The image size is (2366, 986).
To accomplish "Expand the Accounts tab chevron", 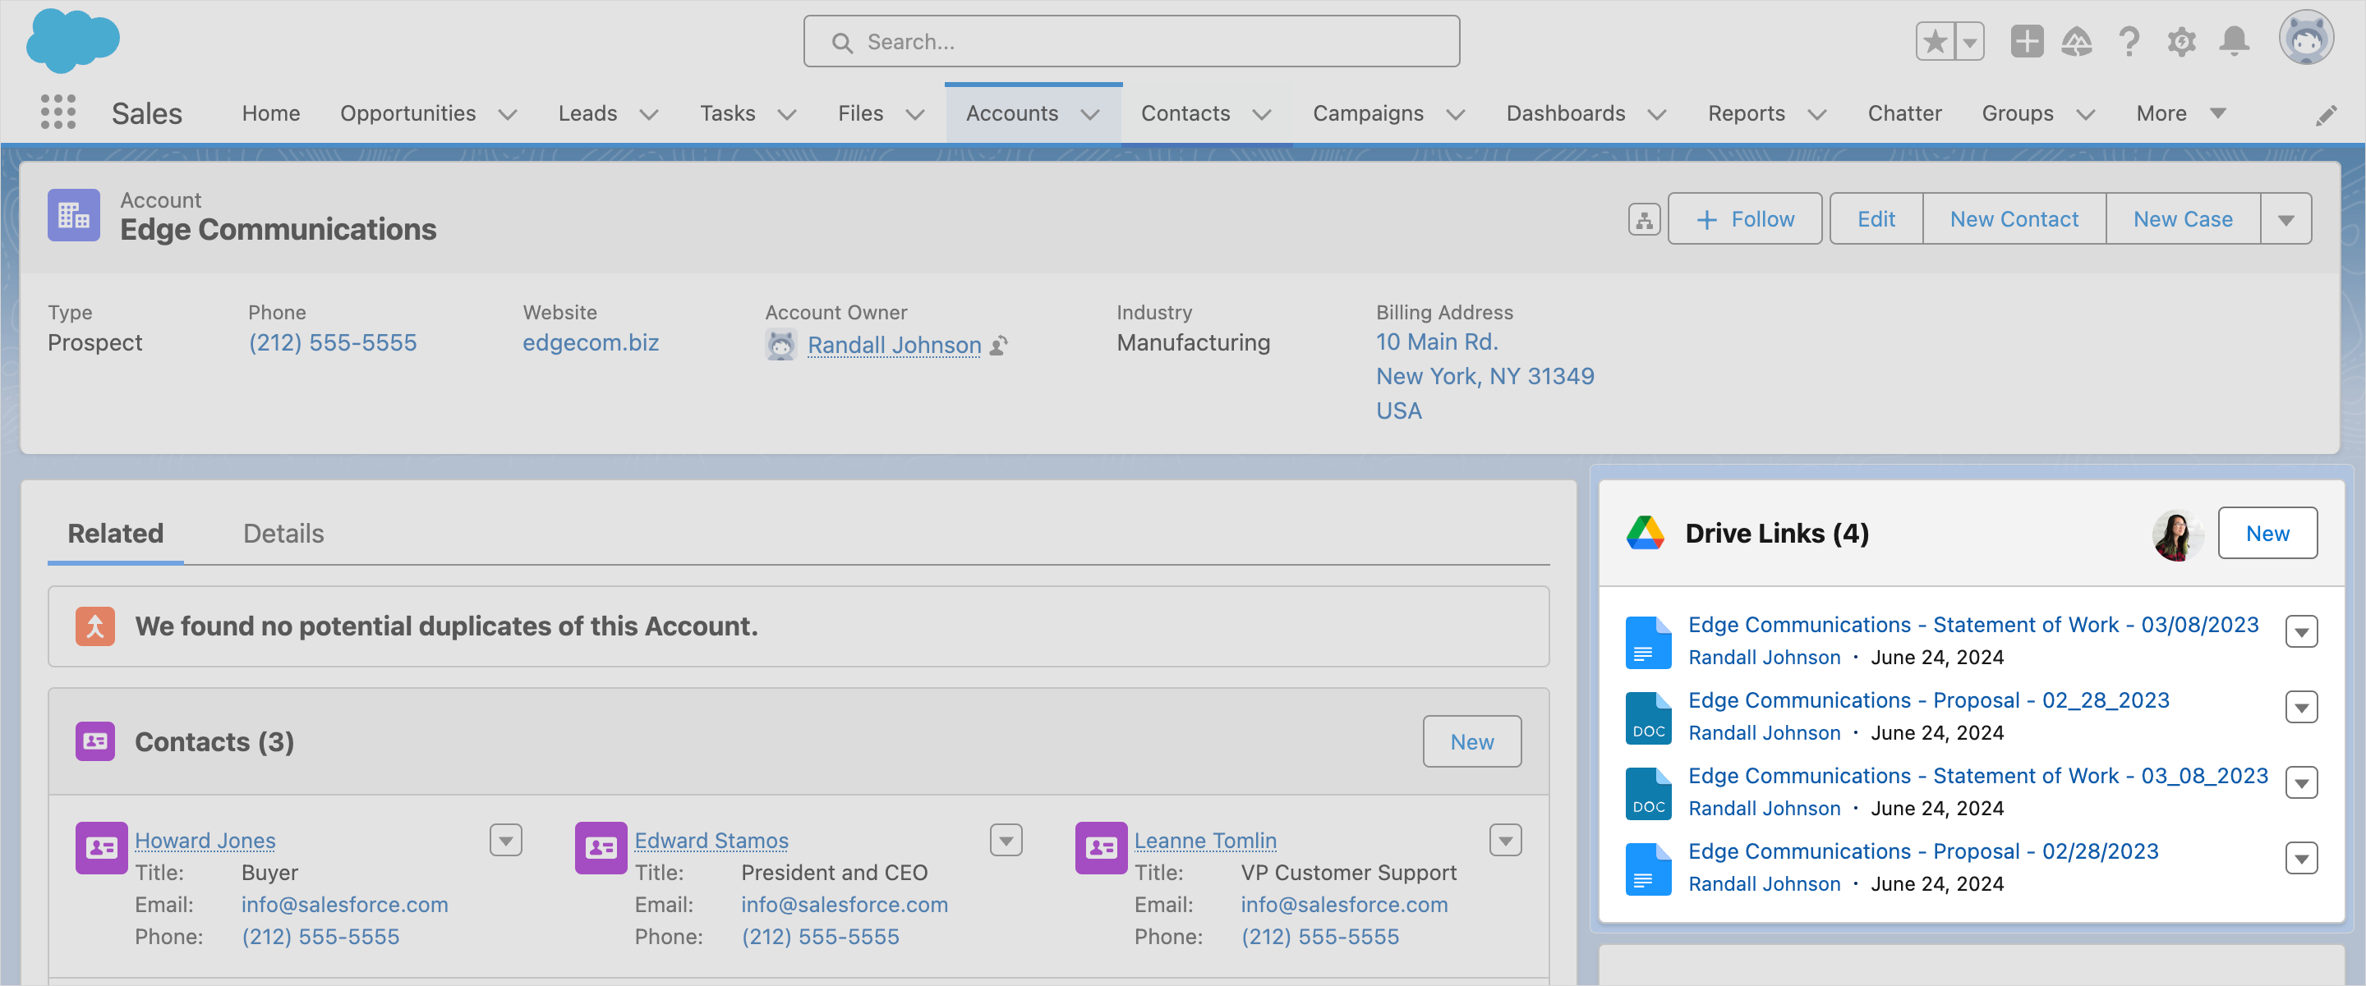I will coord(1090,114).
